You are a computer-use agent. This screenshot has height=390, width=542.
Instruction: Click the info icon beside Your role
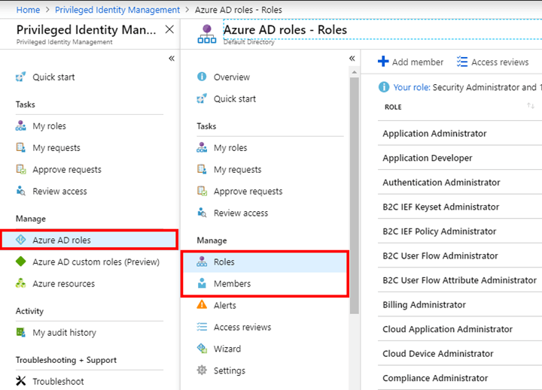coord(384,86)
